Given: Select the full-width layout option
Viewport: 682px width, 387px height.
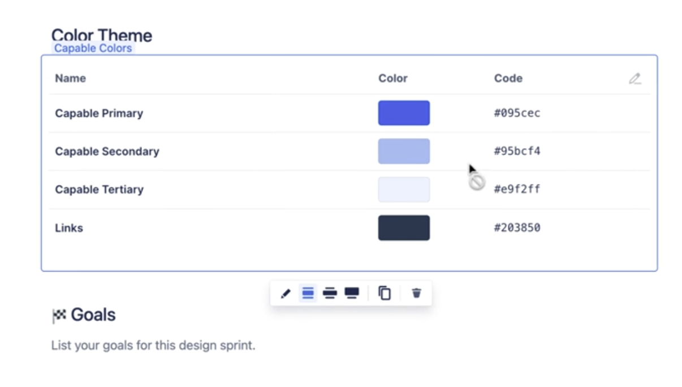Looking at the screenshot, I should [x=352, y=293].
